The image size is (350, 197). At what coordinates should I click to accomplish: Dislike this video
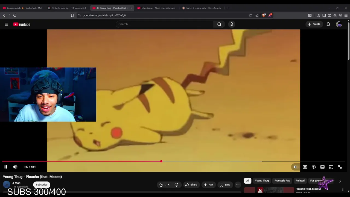click(x=177, y=185)
